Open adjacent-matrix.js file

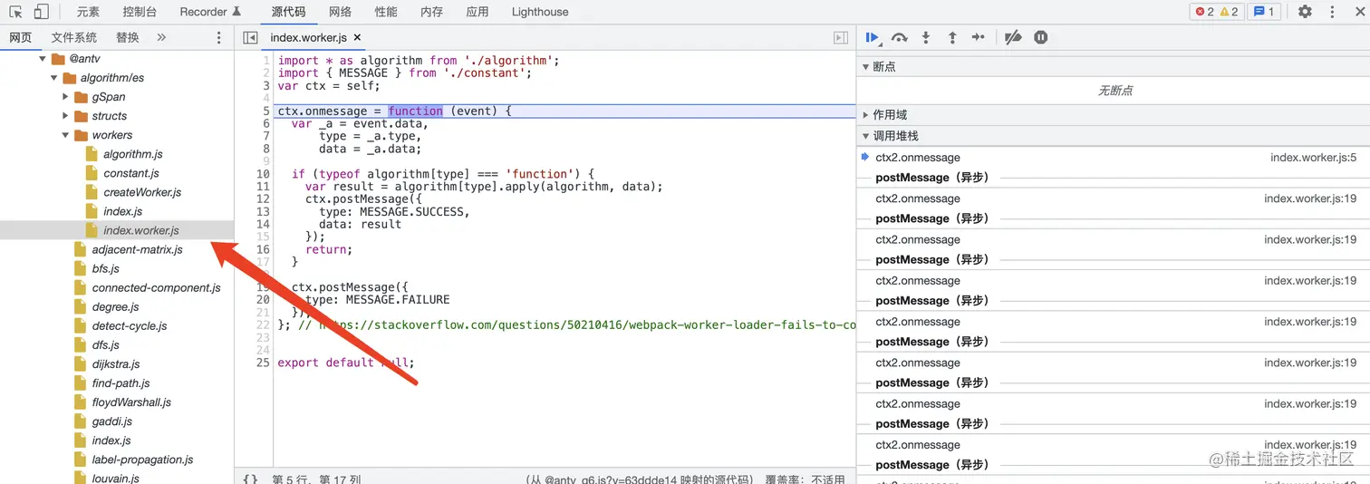(137, 249)
